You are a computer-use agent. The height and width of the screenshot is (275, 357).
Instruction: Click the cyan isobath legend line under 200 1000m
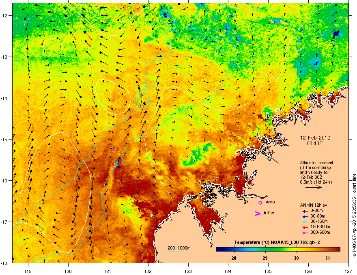(176, 252)
